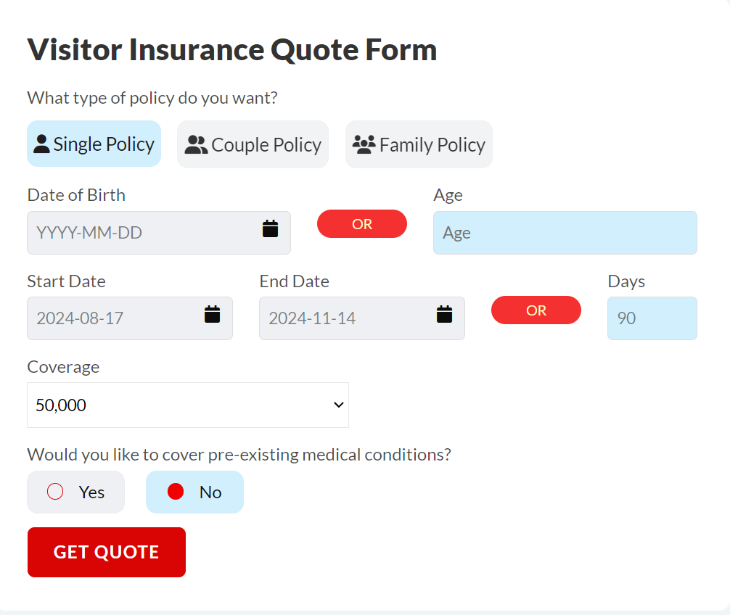Screen dimensions: 730x615
Task: Open the Start Date calendar icon
Action: pyautogui.click(x=213, y=314)
